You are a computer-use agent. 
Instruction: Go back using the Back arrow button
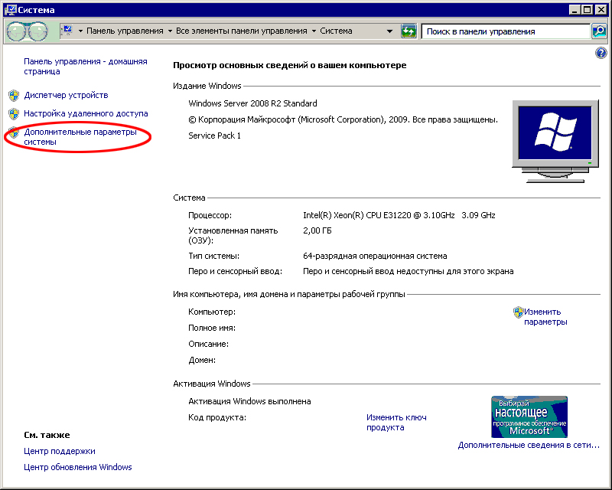(x=16, y=31)
